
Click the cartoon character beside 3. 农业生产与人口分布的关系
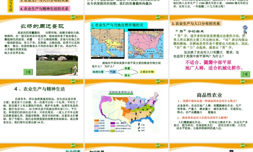pyautogui.click(x=245, y=30)
